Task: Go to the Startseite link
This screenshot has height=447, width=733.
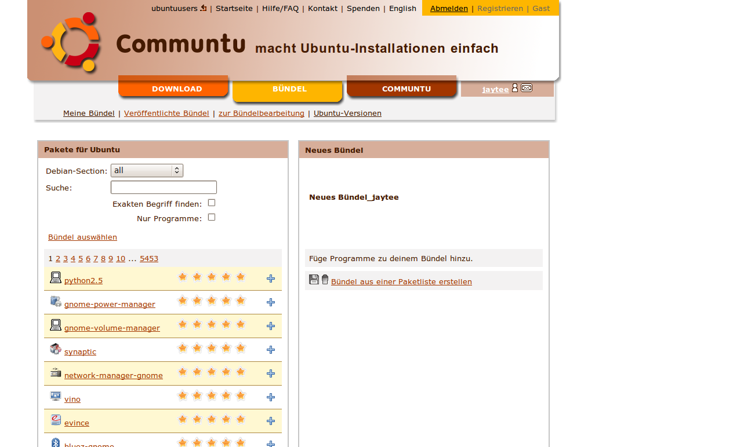Action: click(x=234, y=8)
